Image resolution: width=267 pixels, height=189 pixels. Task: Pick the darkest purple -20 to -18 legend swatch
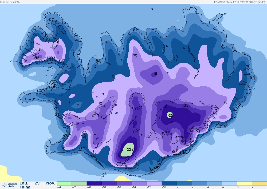94,183
